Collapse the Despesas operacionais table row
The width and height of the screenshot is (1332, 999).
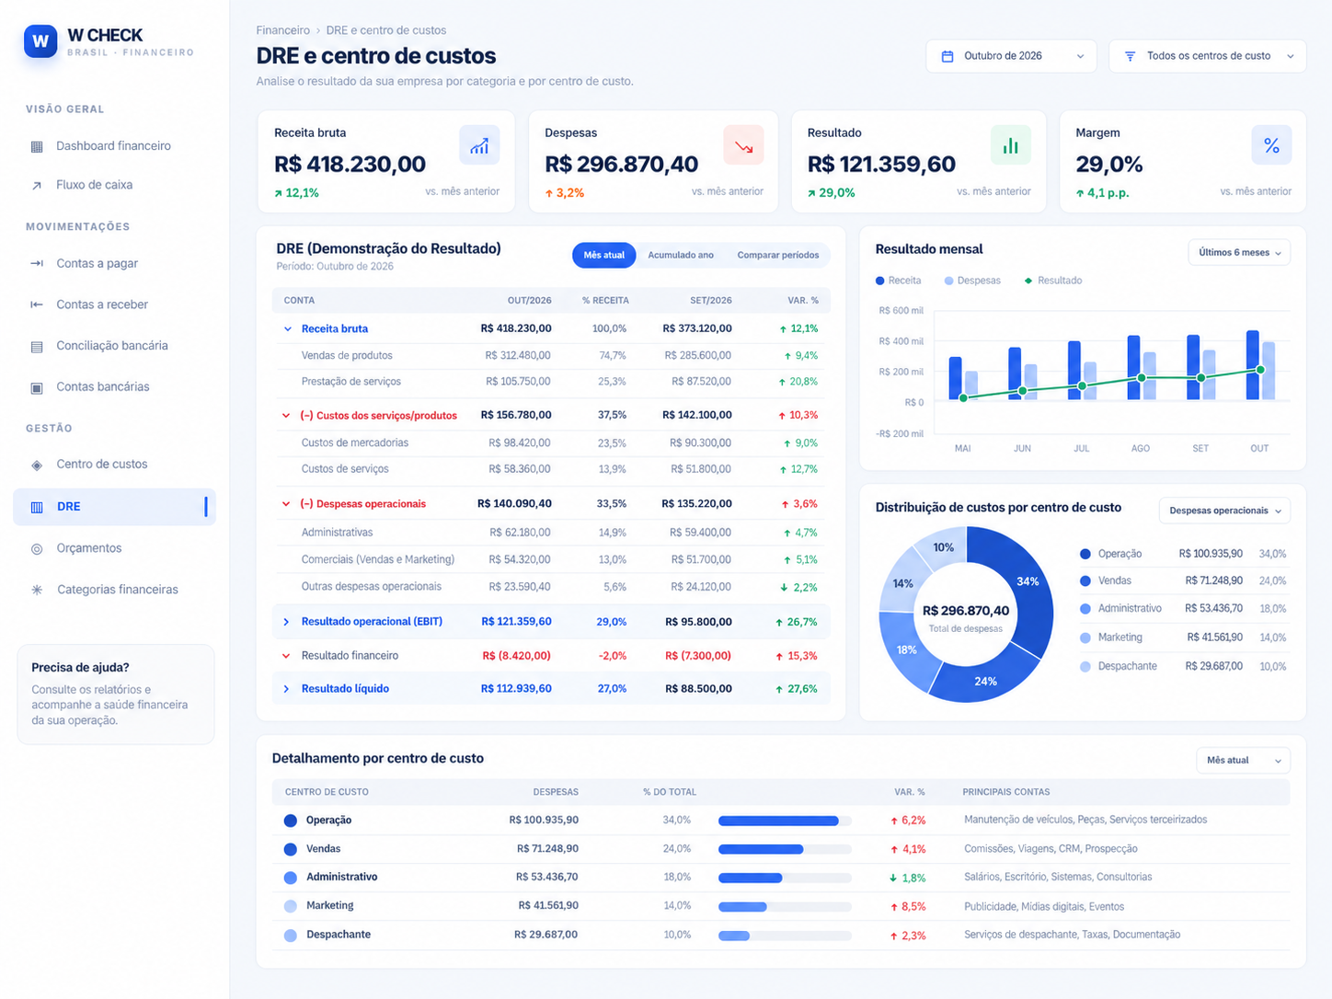pyautogui.click(x=286, y=504)
